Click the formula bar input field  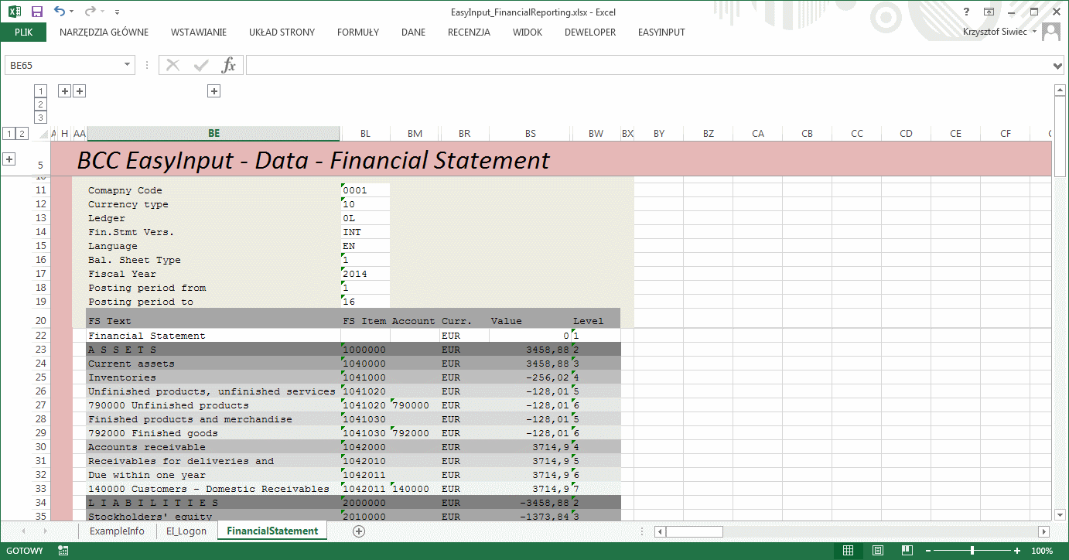coord(648,66)
